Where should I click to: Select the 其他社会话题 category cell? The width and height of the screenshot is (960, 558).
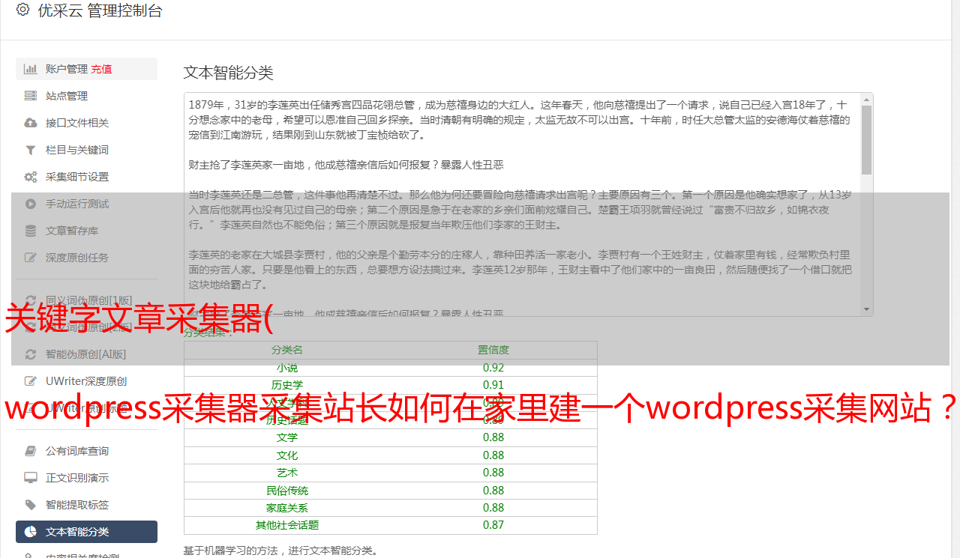[287, 525]
